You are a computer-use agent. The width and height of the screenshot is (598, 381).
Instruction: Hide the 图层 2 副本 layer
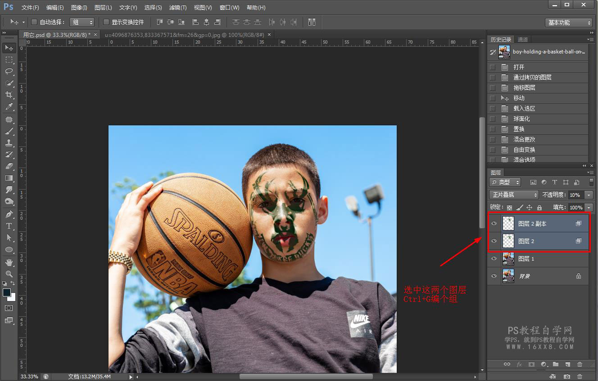(x=494, y=223)
